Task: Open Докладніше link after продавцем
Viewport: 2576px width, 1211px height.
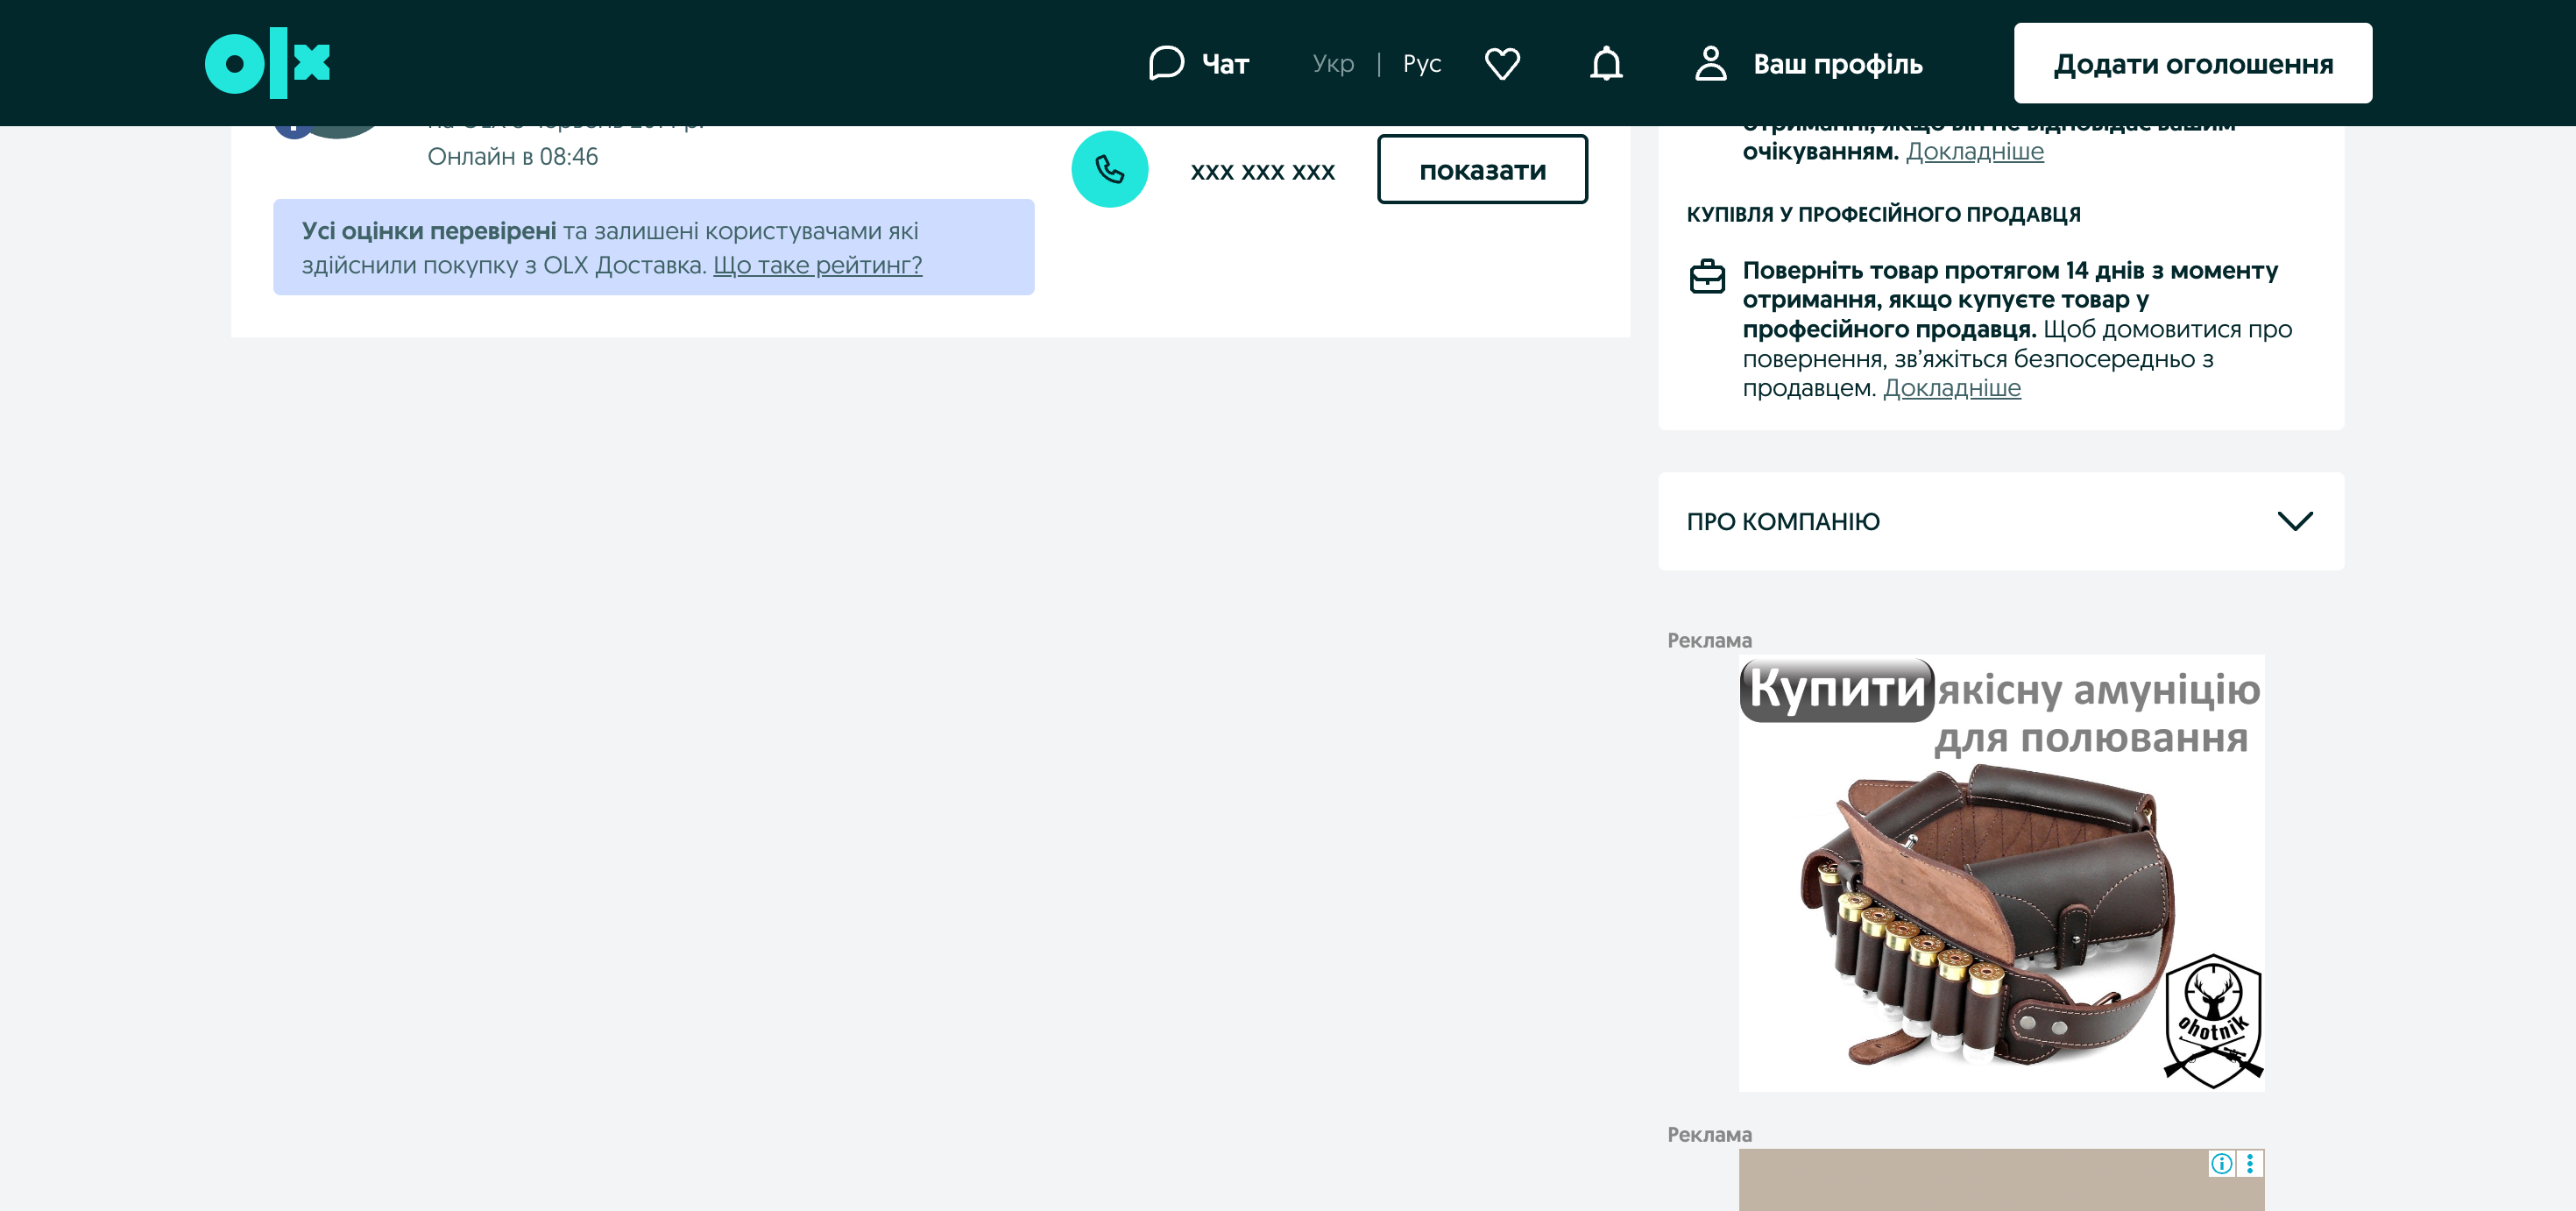Action: click(1952, 388)
